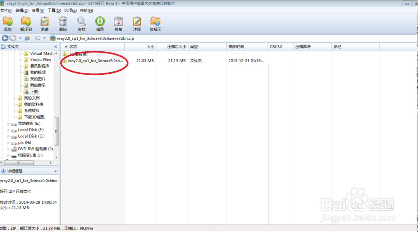Image resolution: width=418 pixels, height=232 pixels.
Task: Expand the 本地磁盘 (E:) drive node
Action: tap(8, 124)
